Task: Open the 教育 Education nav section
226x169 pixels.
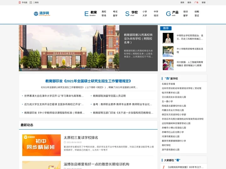Action: 91,13
